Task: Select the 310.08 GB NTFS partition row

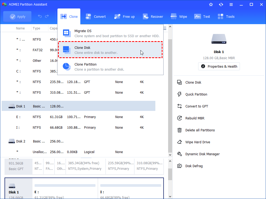Action: point(78,93)
